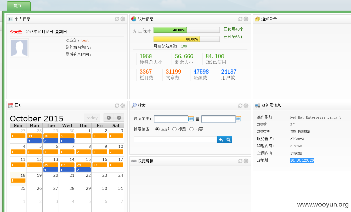Screen dimensions: 351x212
Task: Open blue event 9 on Monday 28
Action: pyautogui.click(x=35, y=141)
